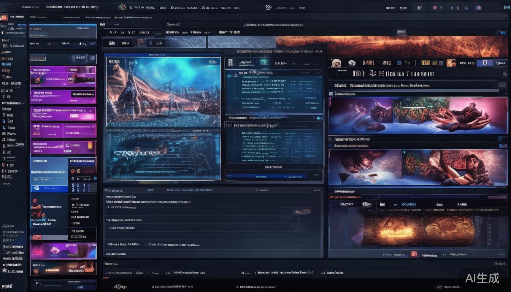Click the orange portrait icon in right toolbar
Image resolution: width=511 pixels, height=292 pixels.
(451, 63)
